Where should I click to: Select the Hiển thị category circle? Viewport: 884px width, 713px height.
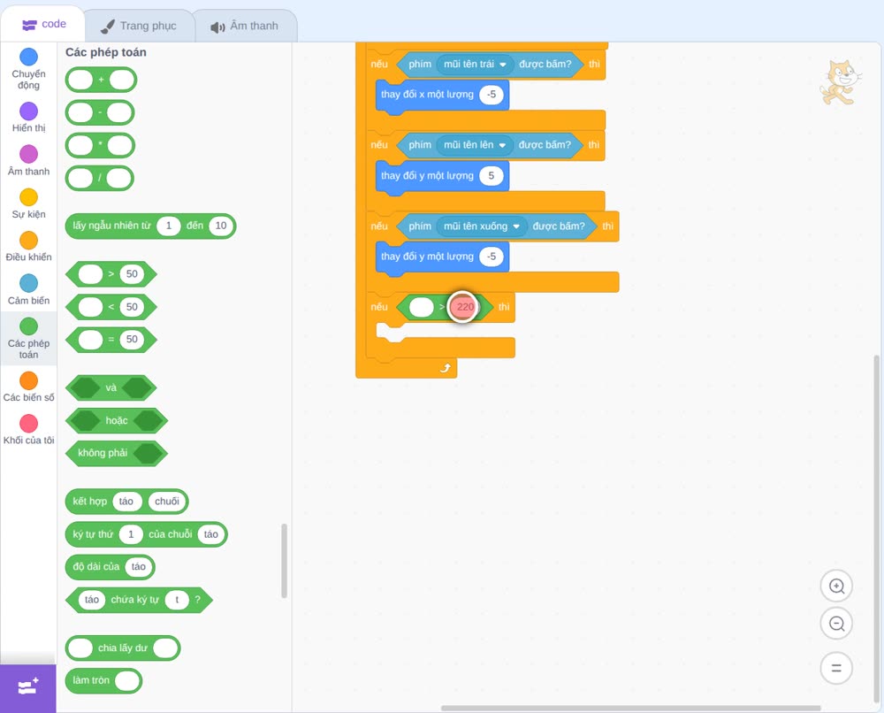(29, 111)
